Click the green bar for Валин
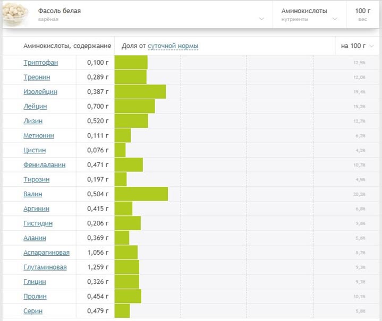The height and width of the screenshot is (321, 382). pyautogui.click(x=141, y=194)
